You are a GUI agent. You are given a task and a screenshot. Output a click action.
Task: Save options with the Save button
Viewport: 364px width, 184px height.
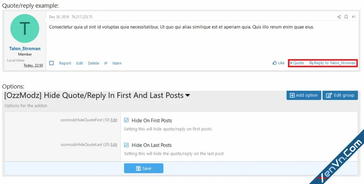click(x=144, y=168)
